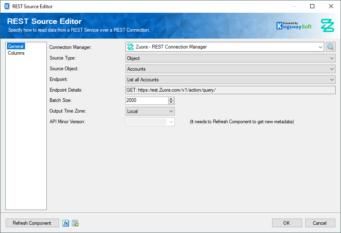Click into the Batch Size 2000 field
The width and height of the screenshot is (341, 233).
[x=147, y=100]
